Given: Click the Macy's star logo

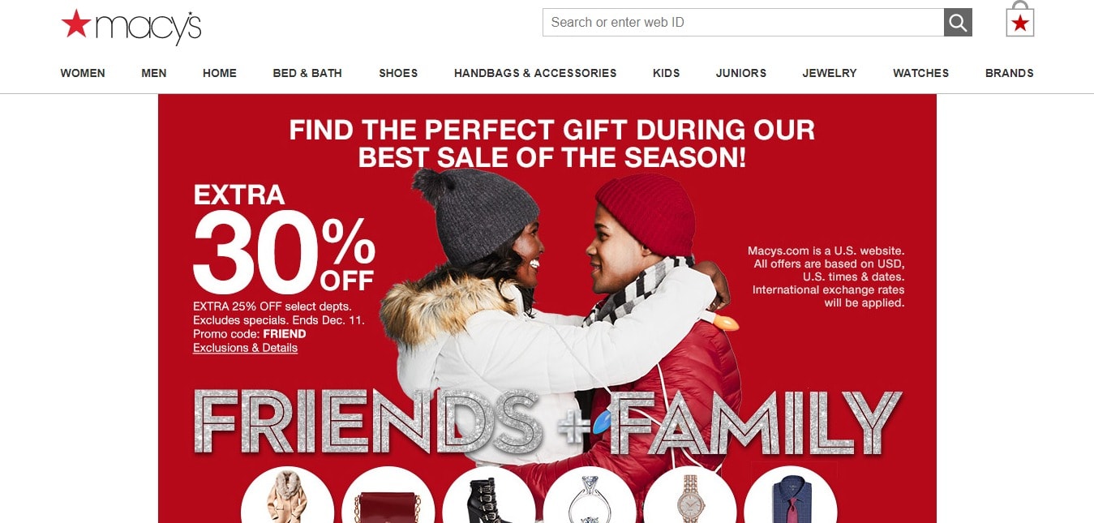Looking at the screenshot, I should click(x=131, y=27).
